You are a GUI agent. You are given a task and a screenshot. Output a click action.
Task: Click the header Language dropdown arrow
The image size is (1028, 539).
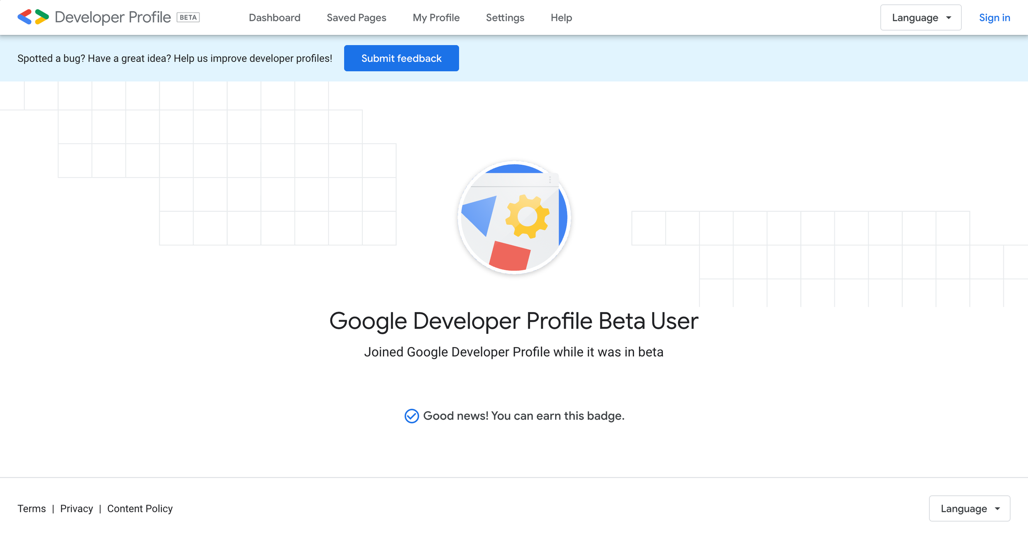point(949,18)
